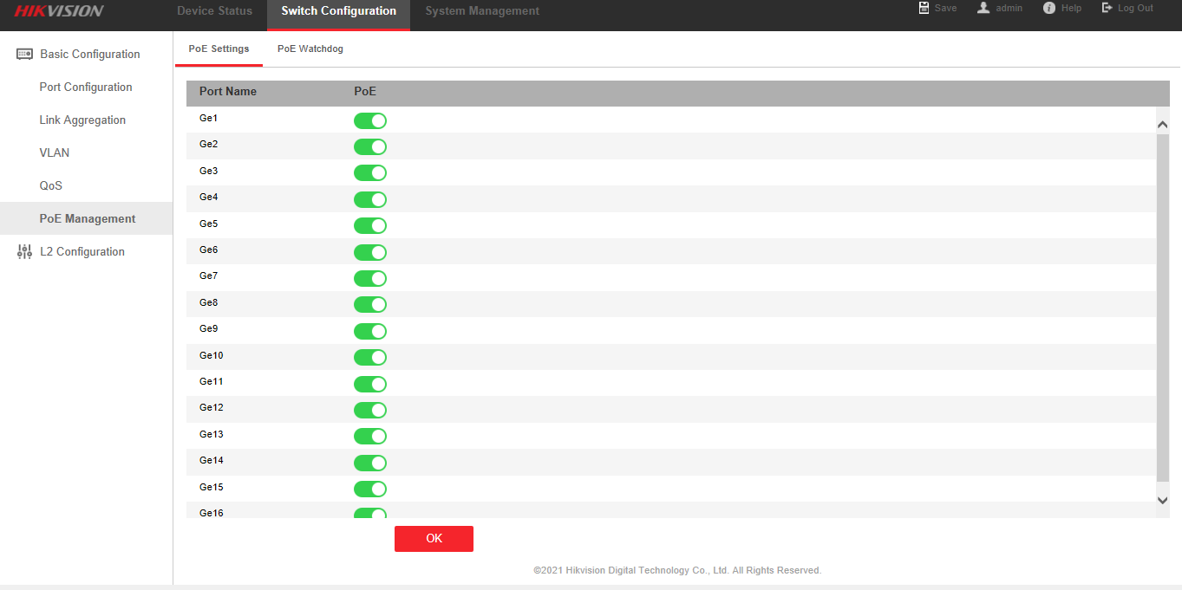
Task: Click the Save disk icon
Action: tap(924, 8)
